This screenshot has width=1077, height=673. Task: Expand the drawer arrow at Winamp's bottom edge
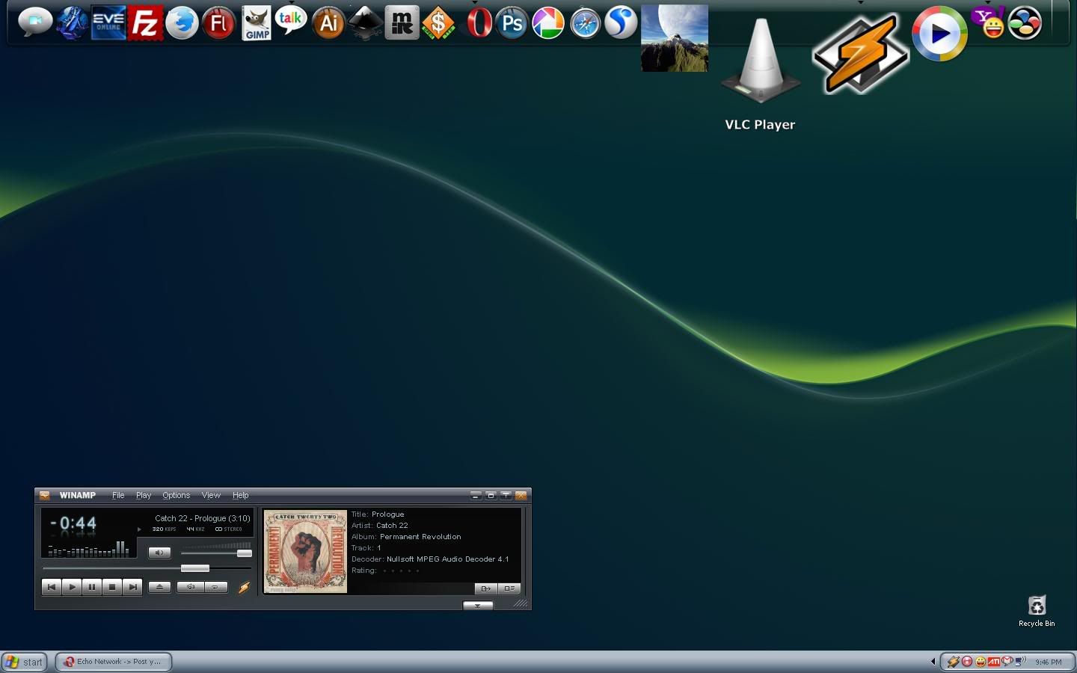pos(477,606)
